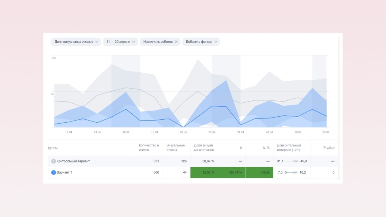Click the visits value 366
The height and width of the screenshot is (217, 386).
coord(156,173)
